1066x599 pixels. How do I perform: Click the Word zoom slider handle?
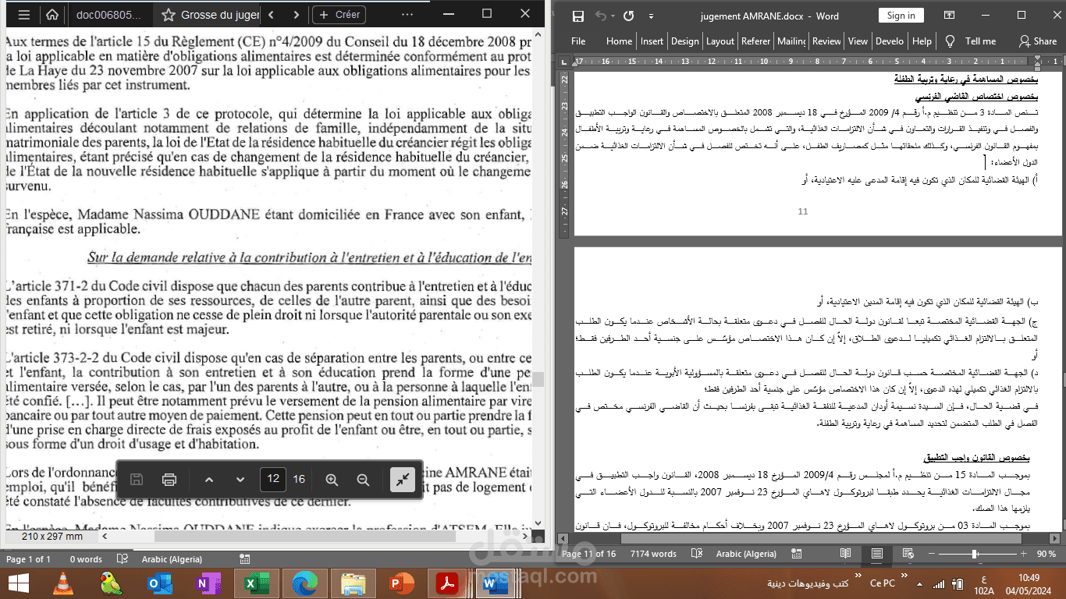975,554
